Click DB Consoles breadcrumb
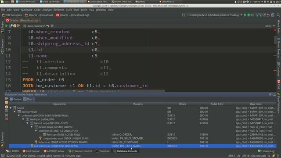The height and width of the screenshot is (158, 281). [12, 15]
